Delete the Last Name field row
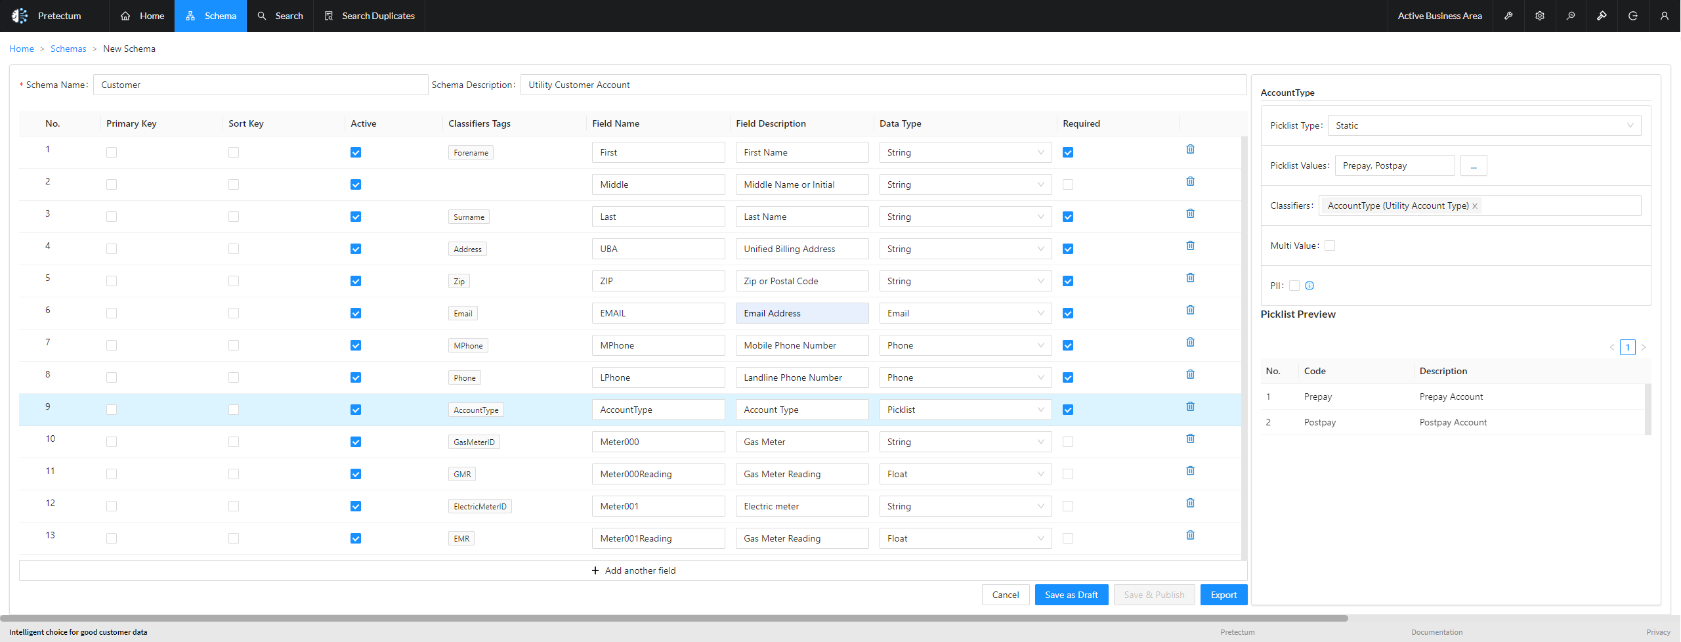 pyautogui.click(x=1190, y=213)
